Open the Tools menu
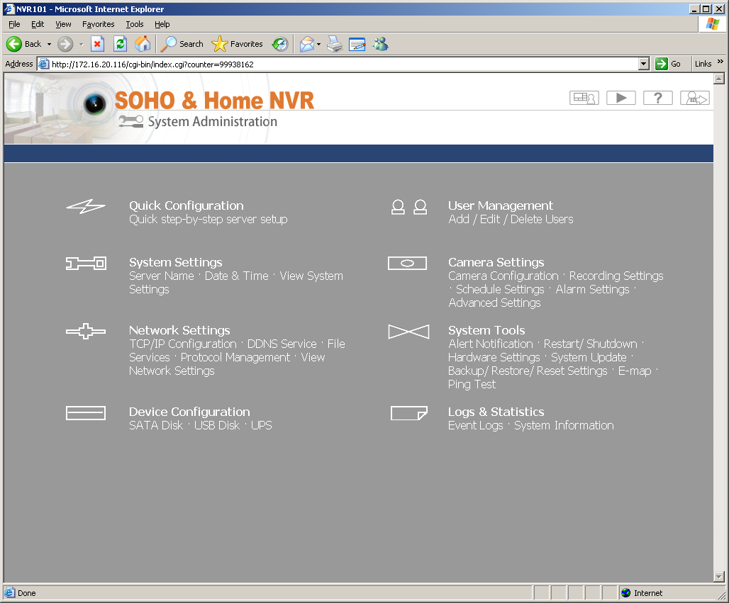 click(134, 24)
